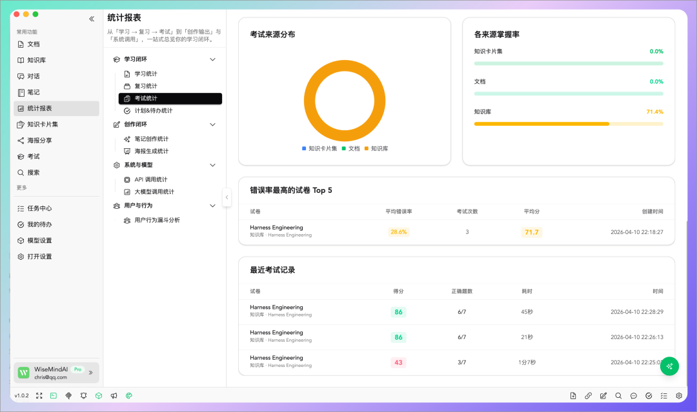Open the exam record taking 45秒
The image size is (697, 412).
pyautogui.click(x=456, y=311)
